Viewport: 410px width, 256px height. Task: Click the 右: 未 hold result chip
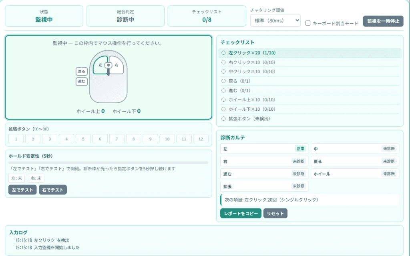click(36, 178)
